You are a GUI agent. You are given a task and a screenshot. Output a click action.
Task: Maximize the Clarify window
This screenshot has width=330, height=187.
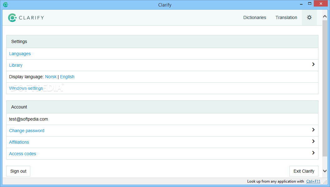310,3
